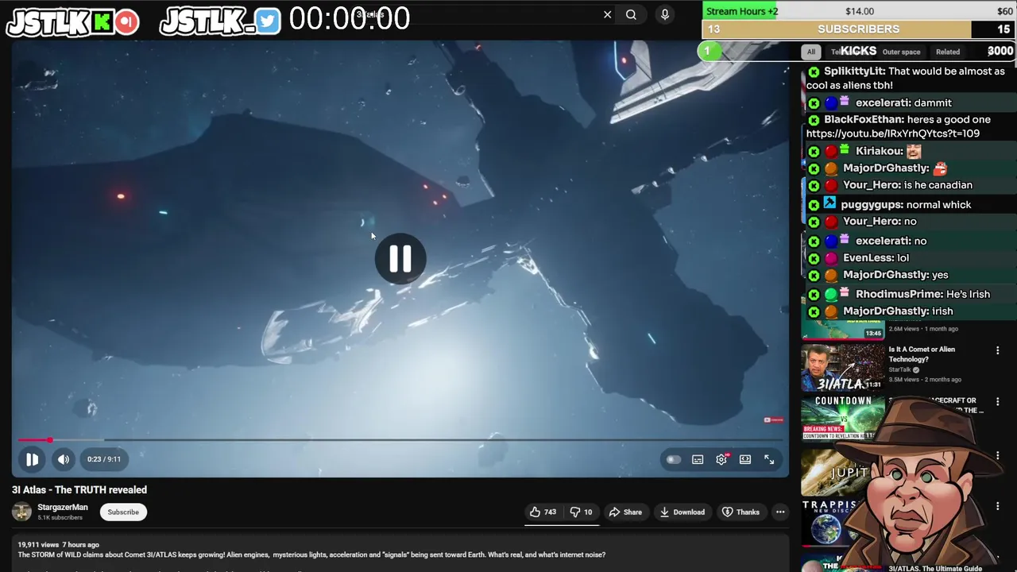The width and height of the screenshot is (1017, 572).
Task: Open the youtu.be link in BlackFoxEthan's chat message
Action: [893, 134]
